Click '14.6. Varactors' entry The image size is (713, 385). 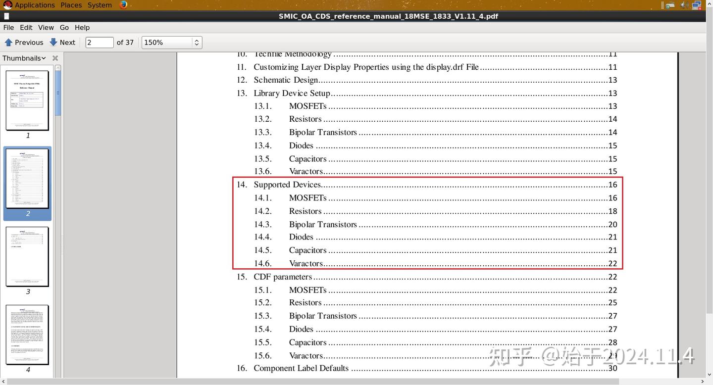coord(436,263)
